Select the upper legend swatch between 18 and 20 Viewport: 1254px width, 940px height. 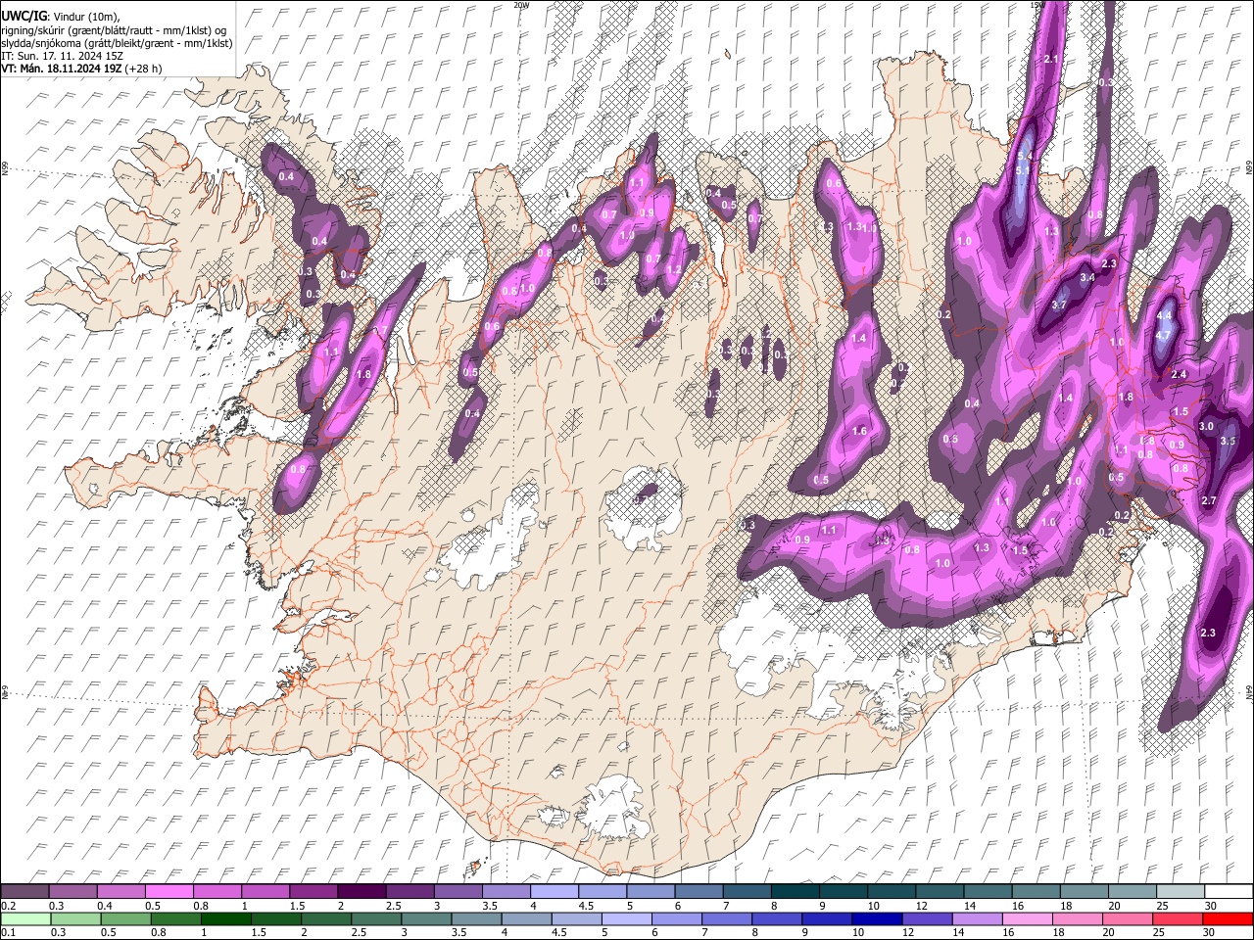click(x=1085, y=891)
